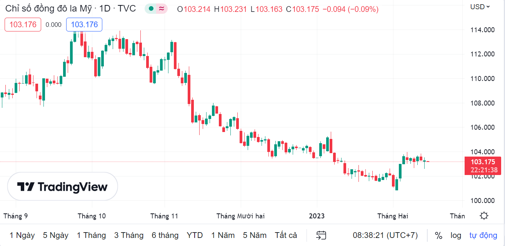Toggle auto scale "tự động"

click(483, 235)
